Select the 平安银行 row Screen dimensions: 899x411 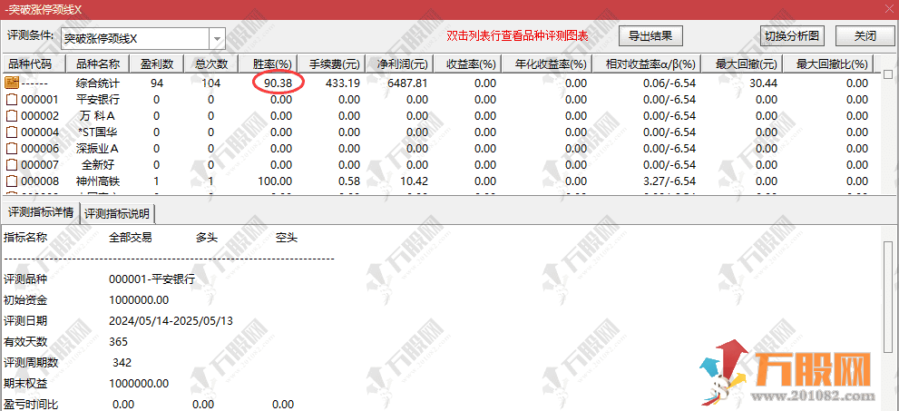point(438,100)
